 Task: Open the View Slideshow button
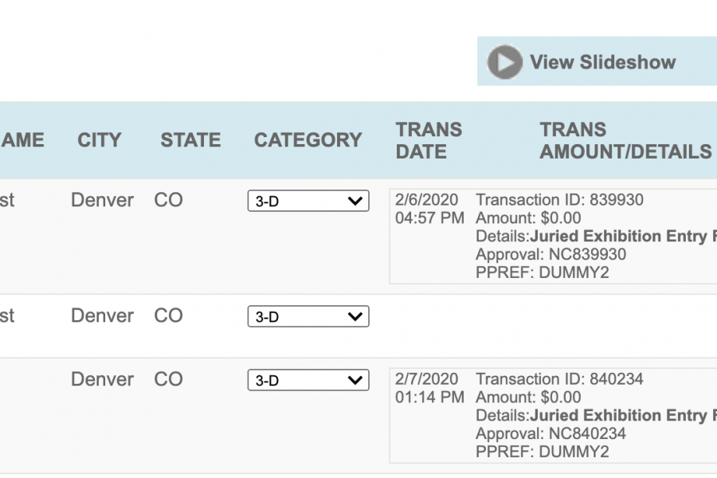(597, 61)
